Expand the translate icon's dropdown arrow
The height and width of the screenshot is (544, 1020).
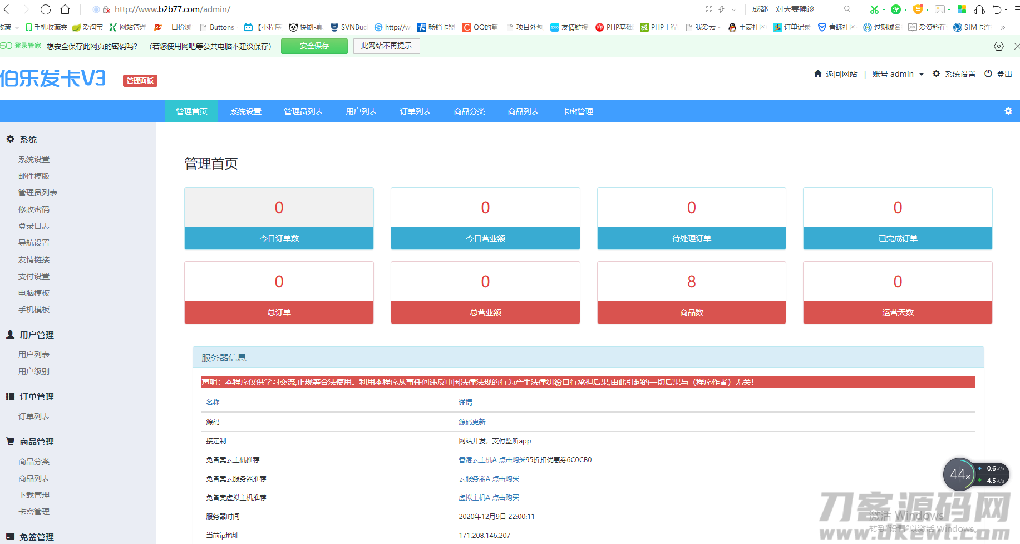[905, 9]
